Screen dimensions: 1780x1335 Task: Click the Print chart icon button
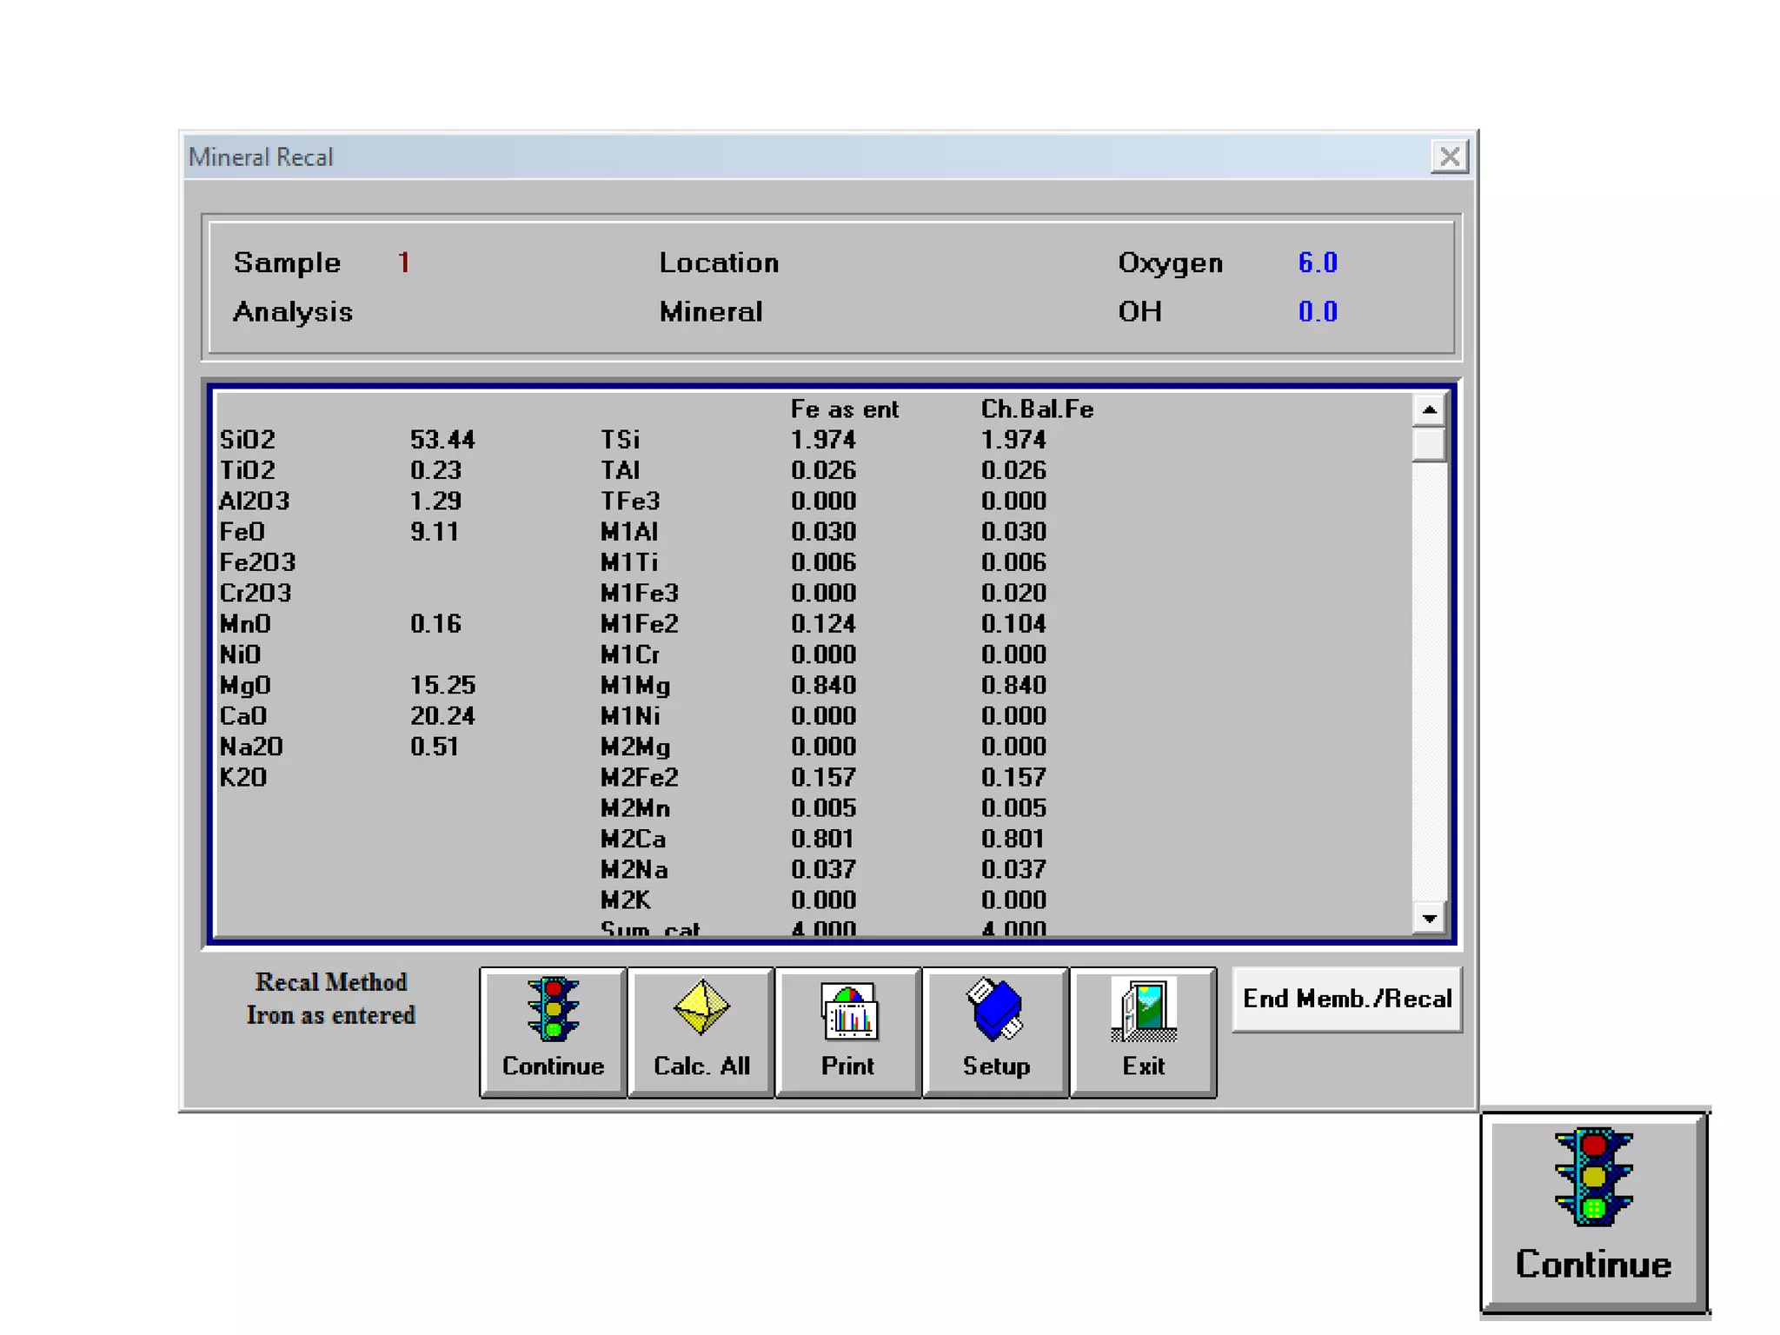[x=847, y=1032]
